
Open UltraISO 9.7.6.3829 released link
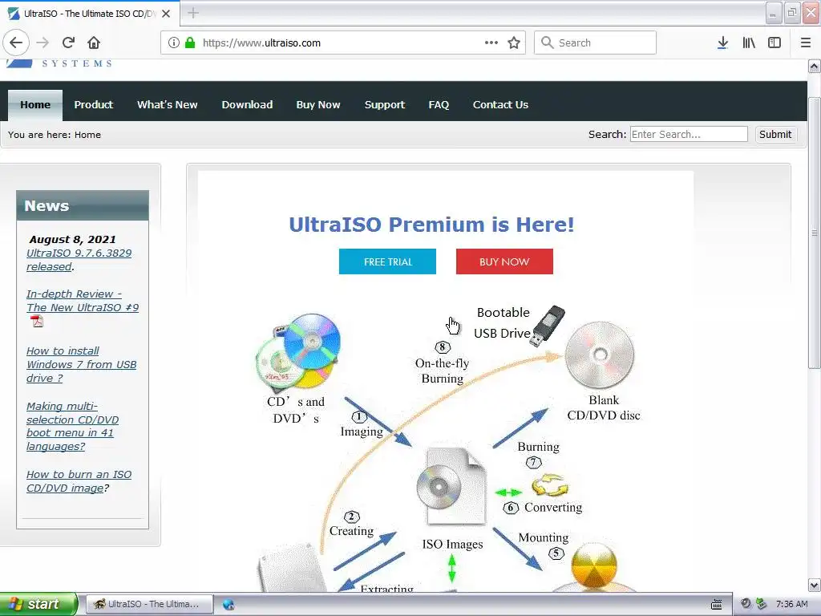point(79,260)
